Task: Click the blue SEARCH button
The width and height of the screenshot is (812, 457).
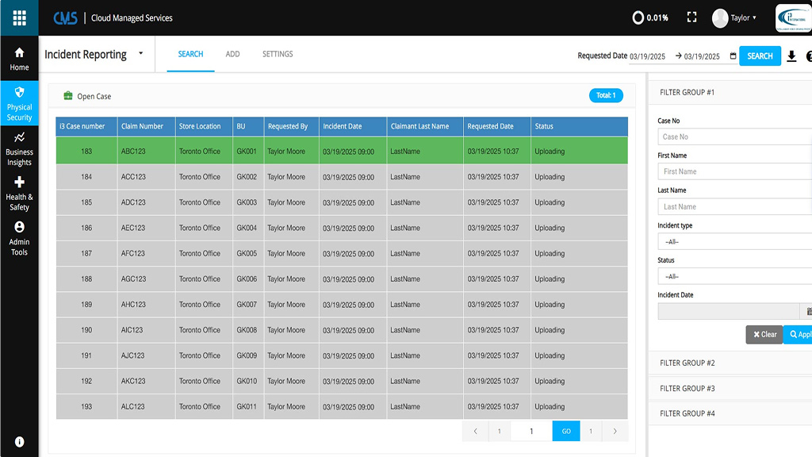Action: [x=759, y=56]
